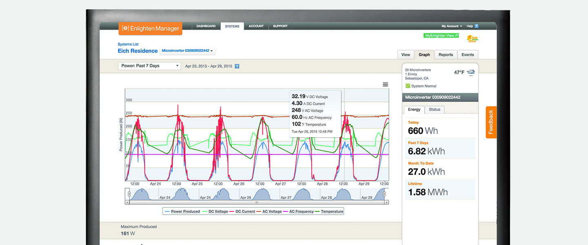Click the date range help icon
This screenshot has width=588, height=245.
click(x=237, y=66)
